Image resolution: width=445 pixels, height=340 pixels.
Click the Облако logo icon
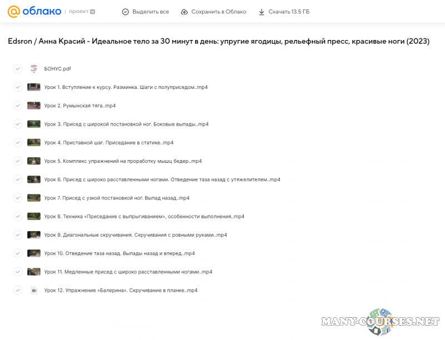(14, 12)
